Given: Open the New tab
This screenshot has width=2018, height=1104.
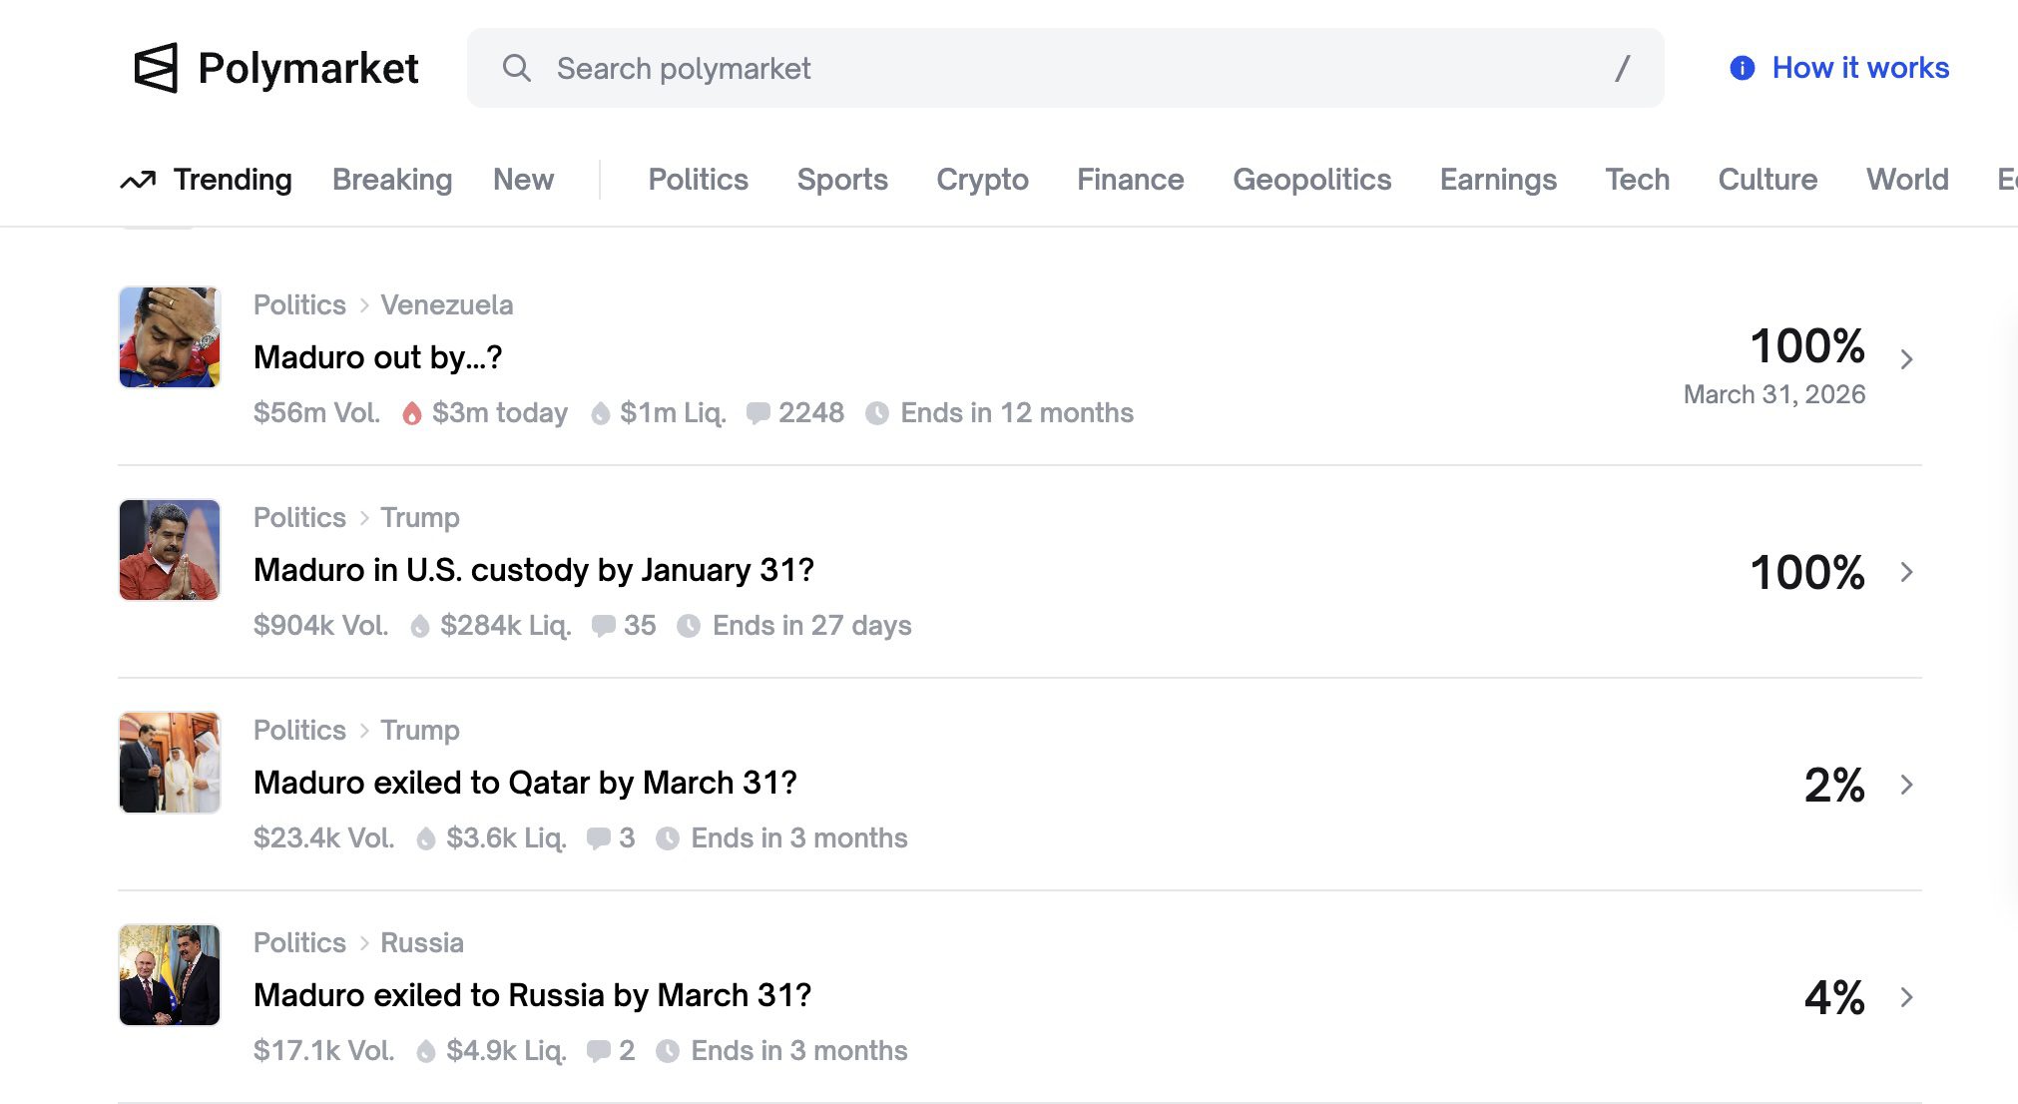Looking at the screenshot, I should pyautogui.click(x=523, y=180).
